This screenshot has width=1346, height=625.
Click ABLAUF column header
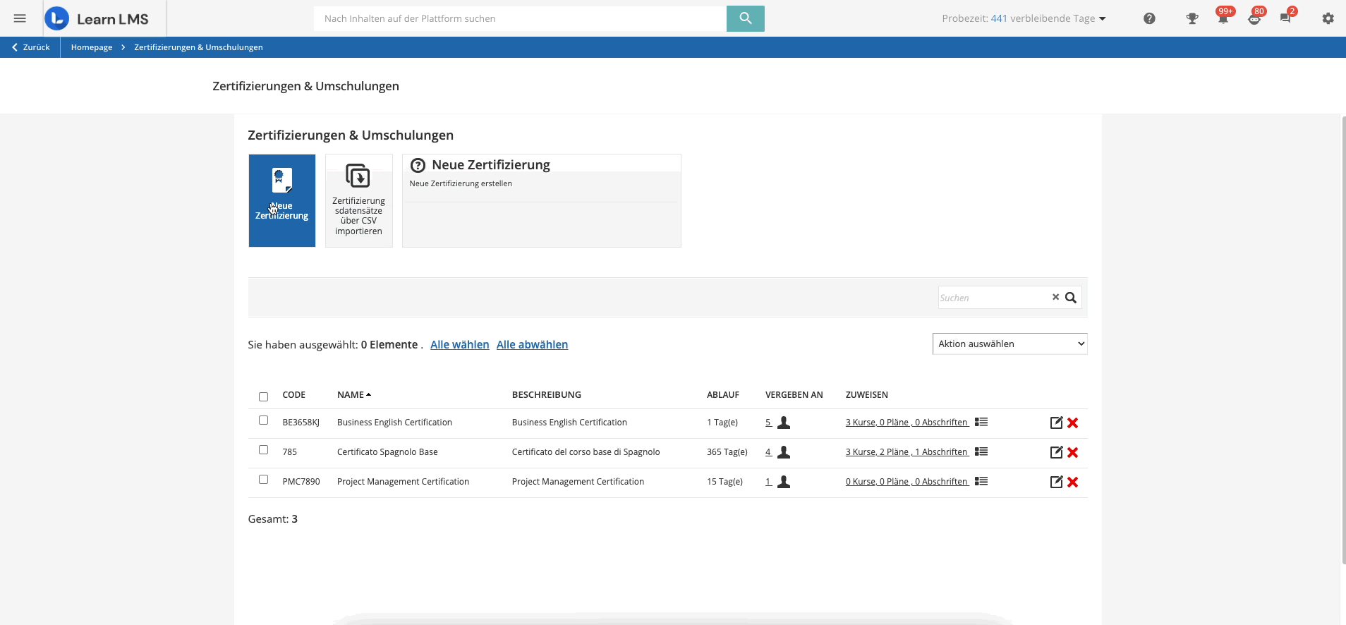[x=723, y=395]
